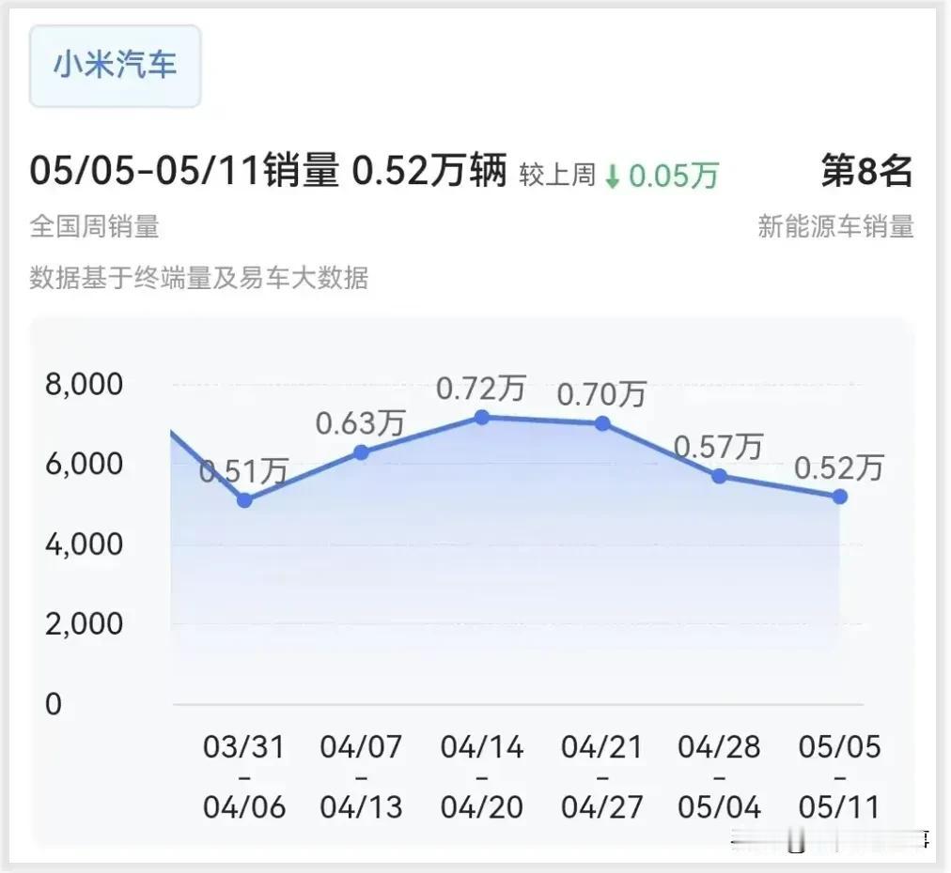Viewport: 951px width, 873px height.
Task: Select the 小米汽车 brand tag
Action: (x=116, y=66)
